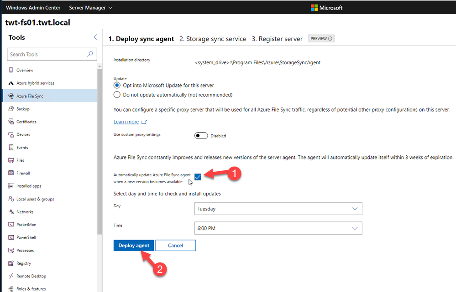
Task: Open the Backup tool icon
Action: [x=11, y=108]
